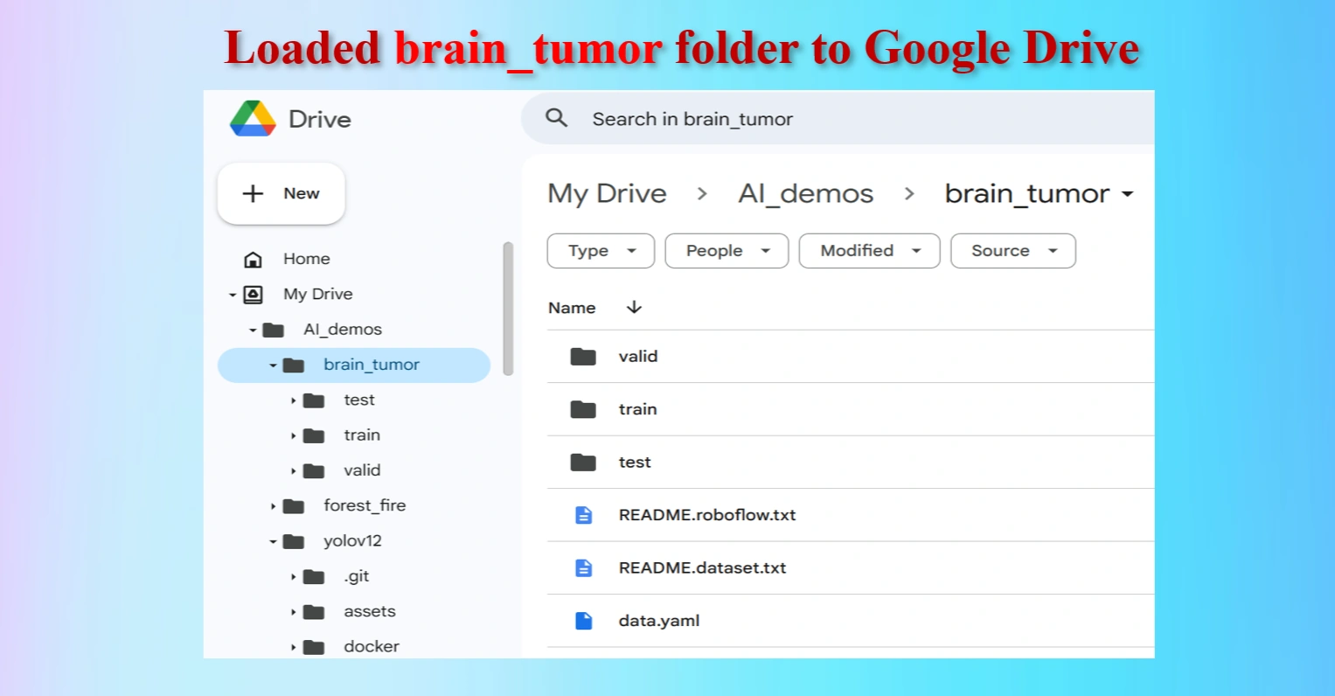1335x696 pixels.
Task: Open the Modified filter dropdown
Action: (x=870, y=251)
